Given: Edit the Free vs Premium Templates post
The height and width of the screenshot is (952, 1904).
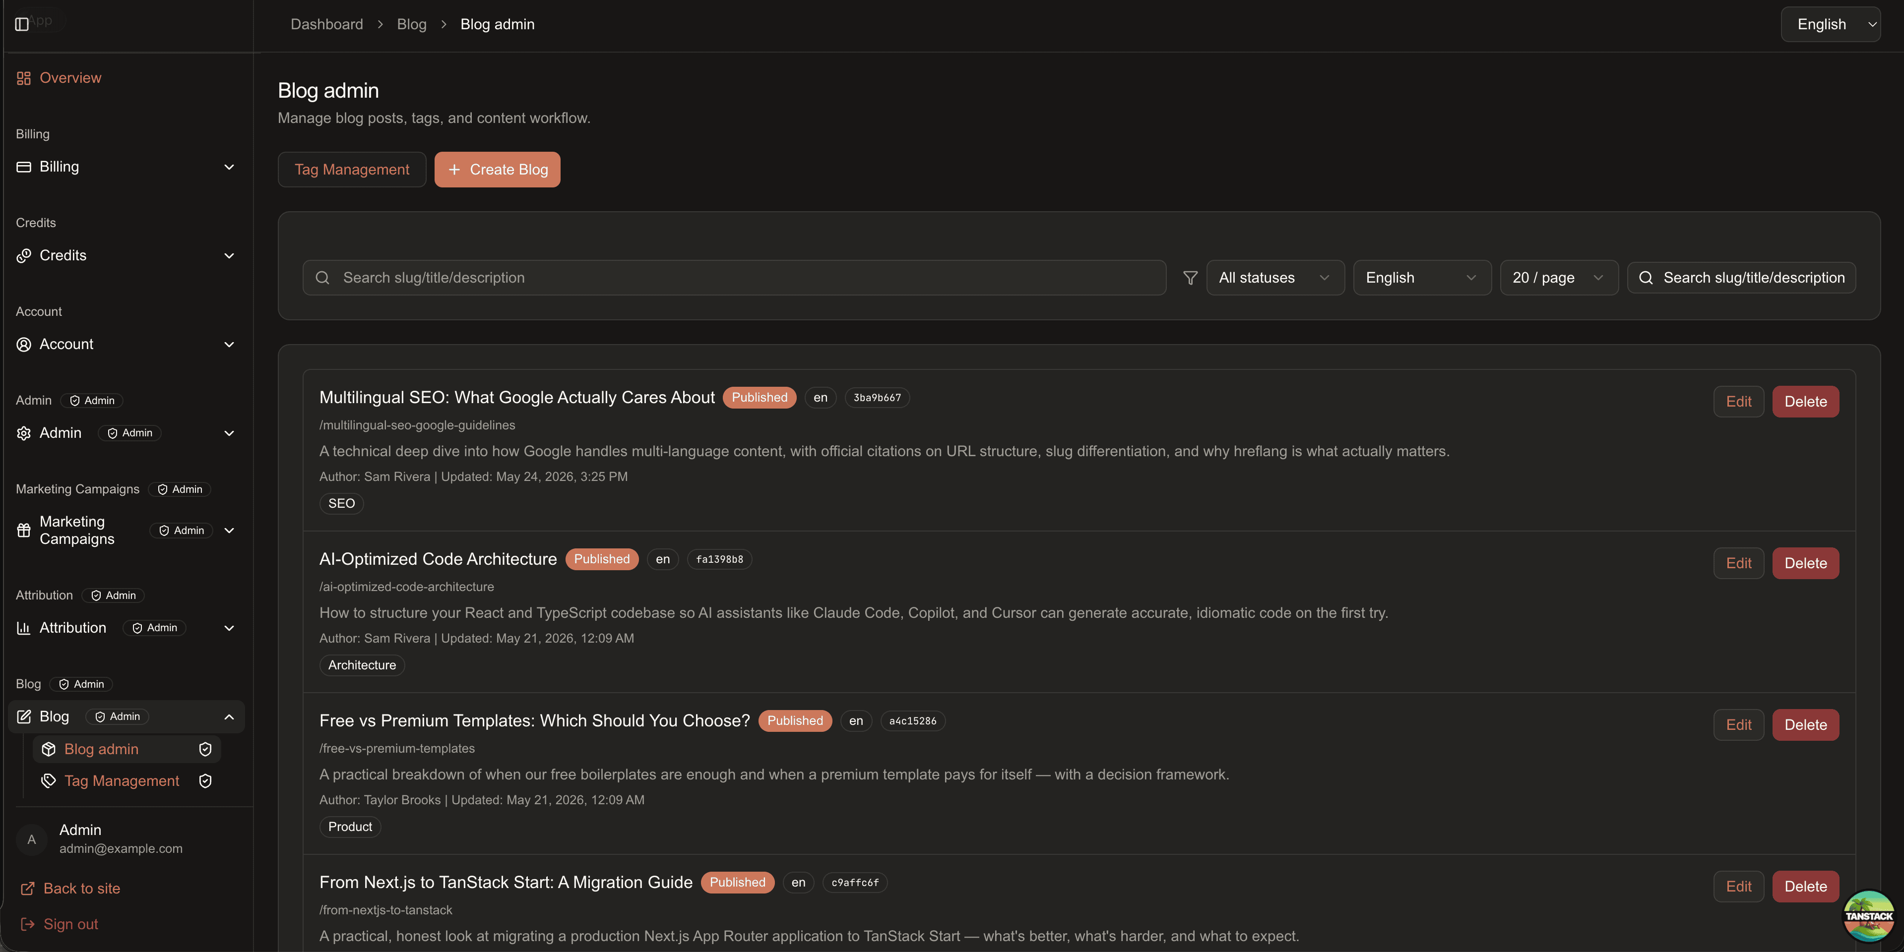Looking at the screenshot, I should (x=1738, y=725).
